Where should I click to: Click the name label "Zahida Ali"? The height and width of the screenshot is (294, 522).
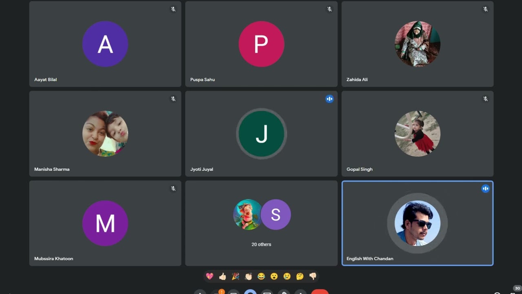point(357,80)
